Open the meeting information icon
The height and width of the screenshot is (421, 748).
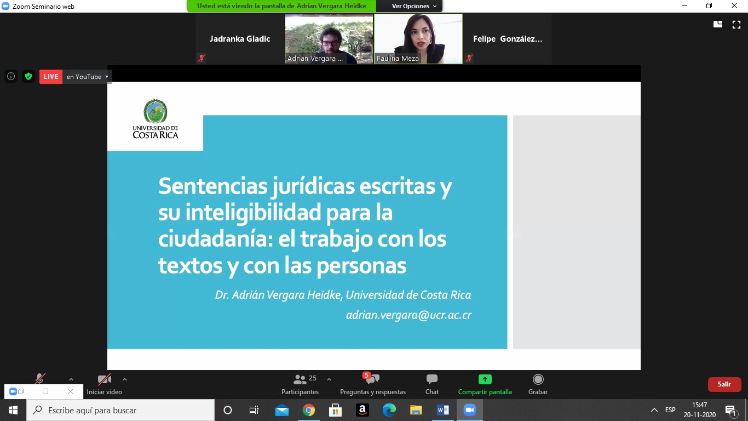11,77
